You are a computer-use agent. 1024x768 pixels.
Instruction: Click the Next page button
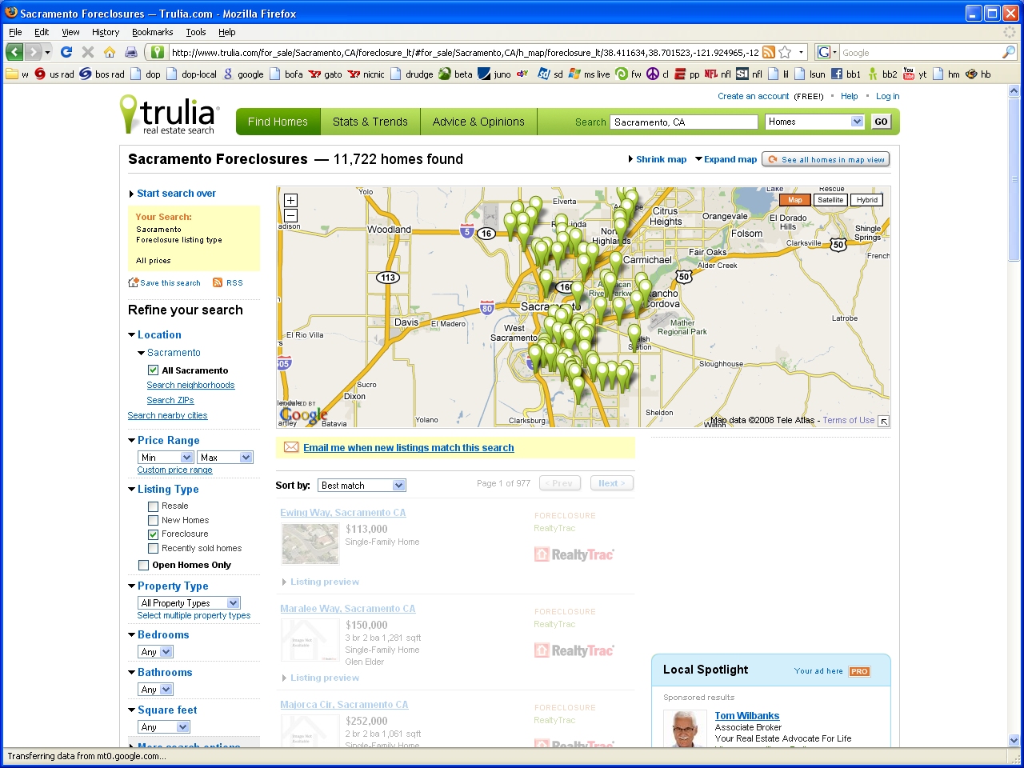pyautogui.click(x=612, y=483)
